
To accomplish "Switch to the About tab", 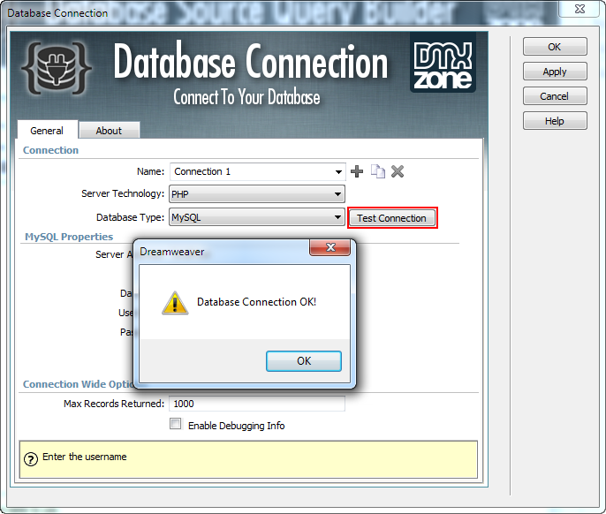I will click(x=109, y=131).
